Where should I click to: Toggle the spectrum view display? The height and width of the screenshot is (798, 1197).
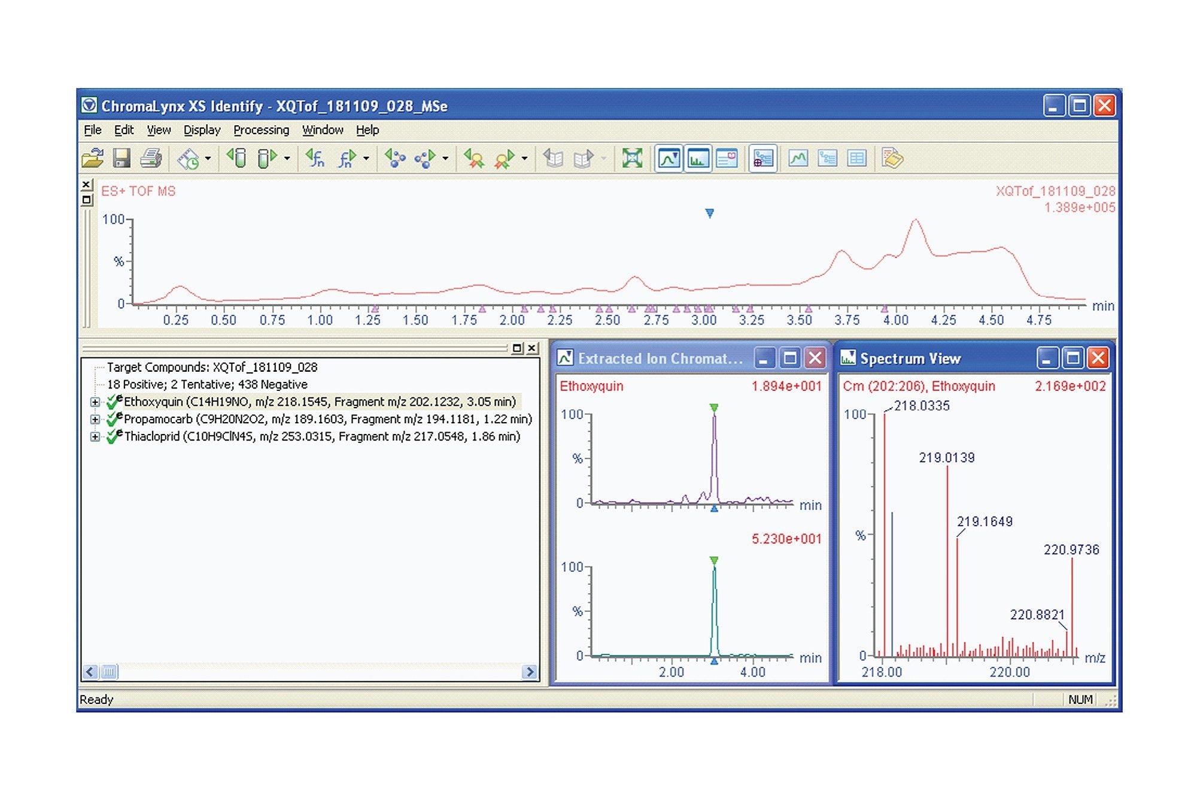(698, 159)
